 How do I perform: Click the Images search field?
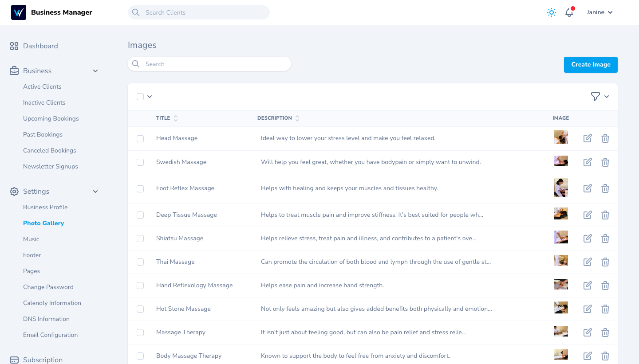[213, 64]
